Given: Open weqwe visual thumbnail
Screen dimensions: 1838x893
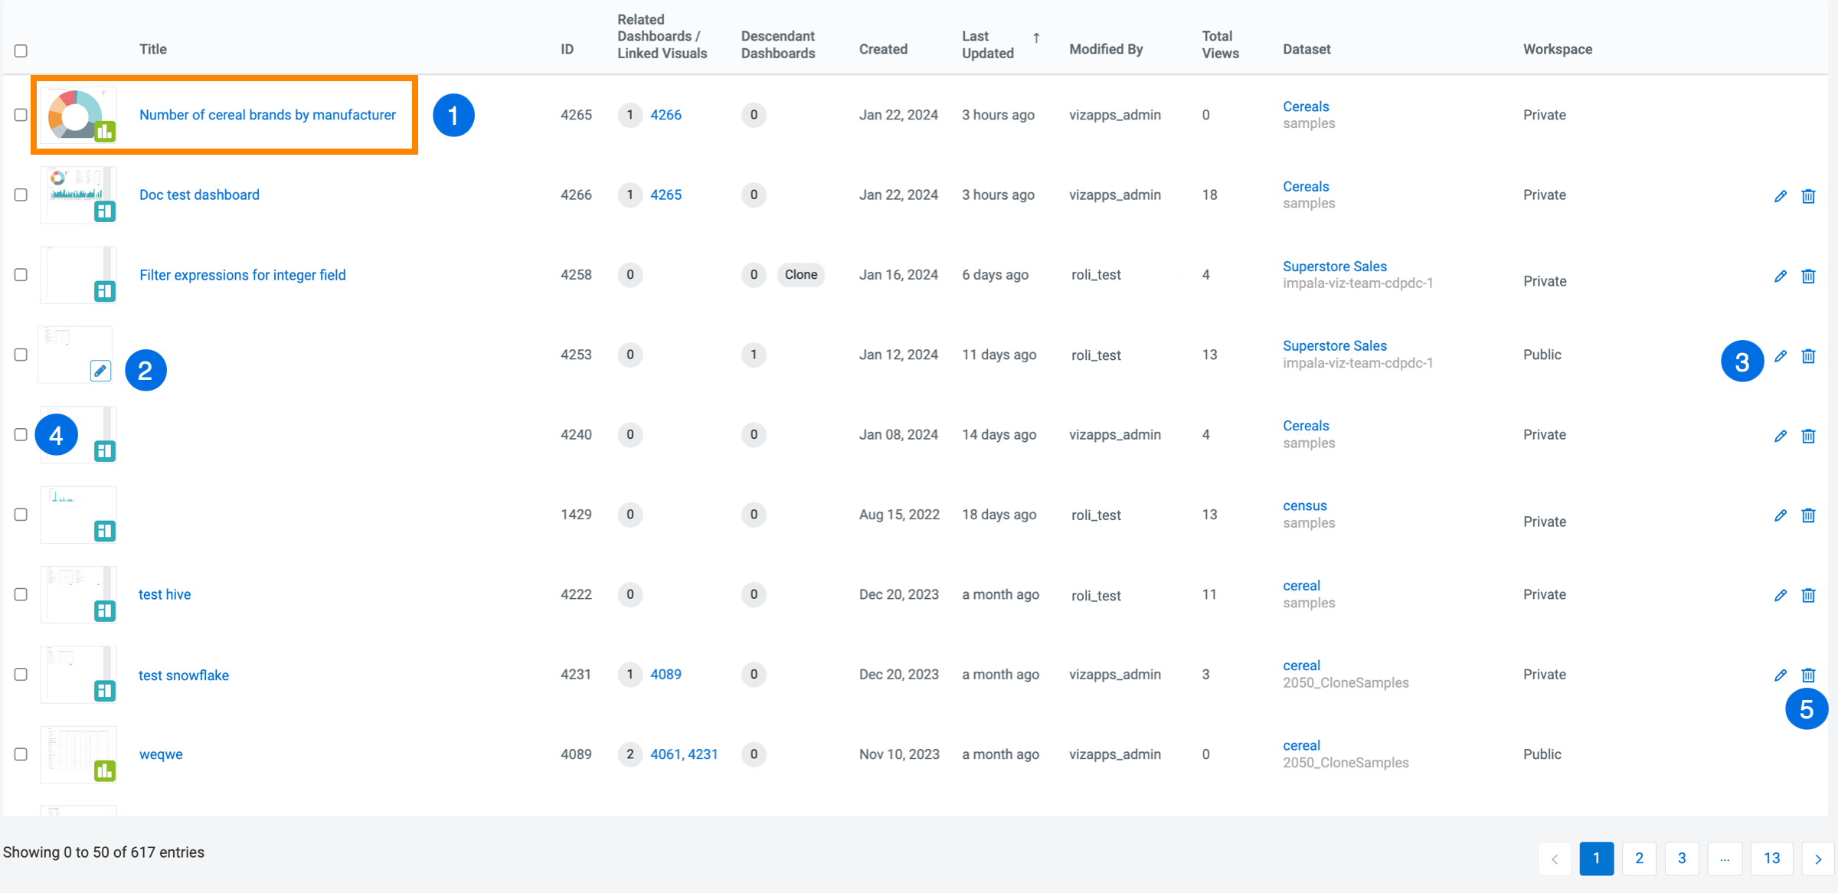Looking at the screenshot, I should coord(78,754).
